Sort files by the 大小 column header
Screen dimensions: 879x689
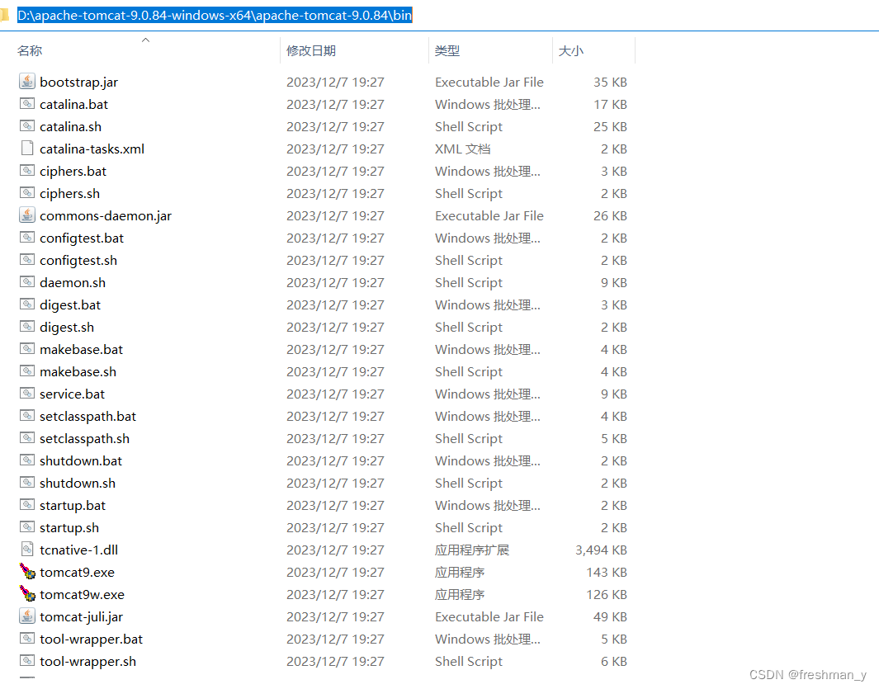coord(570,50)
